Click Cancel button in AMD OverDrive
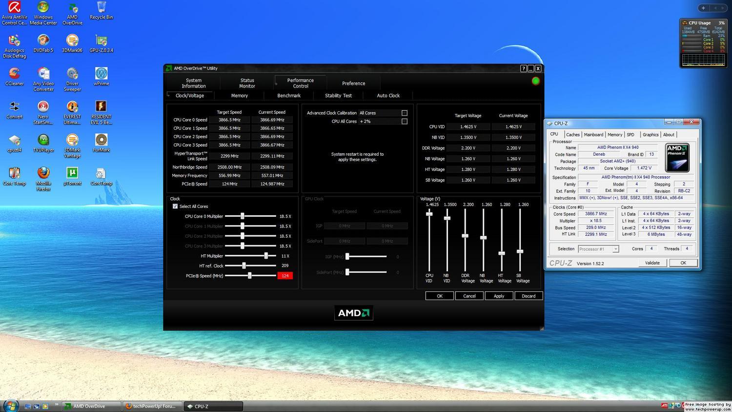This screenshot has width=732, height=412. click(469, 296)
